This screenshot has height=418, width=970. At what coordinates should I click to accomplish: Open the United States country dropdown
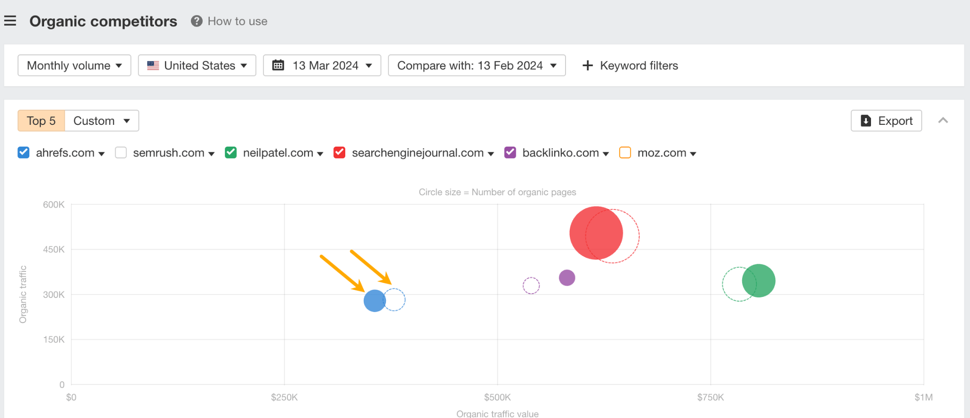pos(197,65)
